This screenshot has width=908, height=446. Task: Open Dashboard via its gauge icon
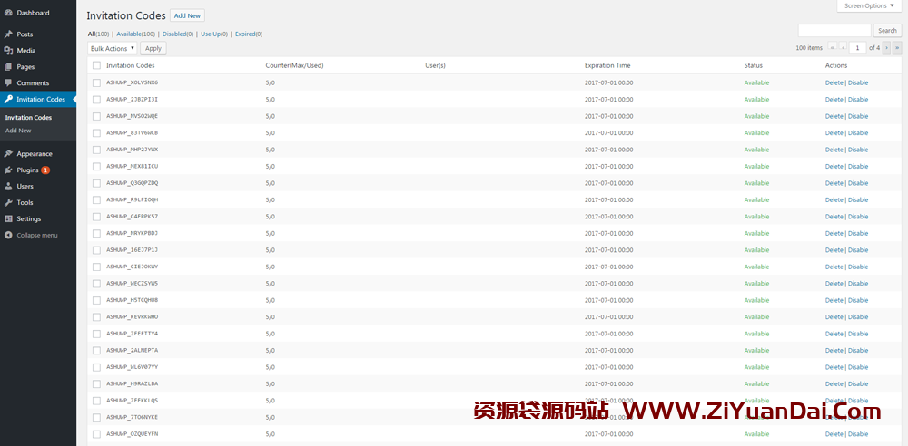coord(8,13)
